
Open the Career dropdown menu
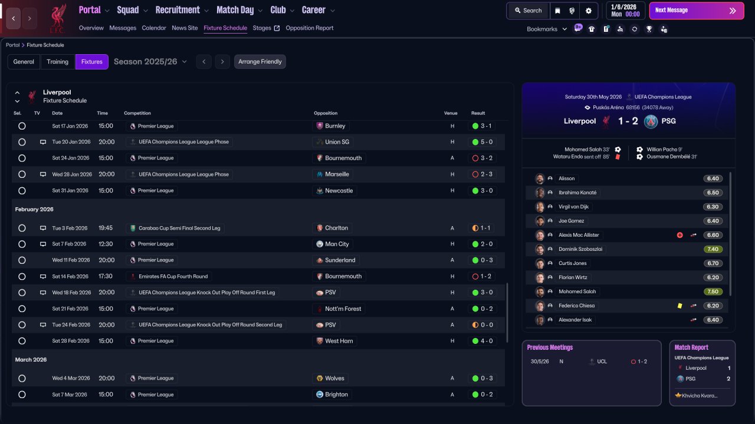(319, 10)
